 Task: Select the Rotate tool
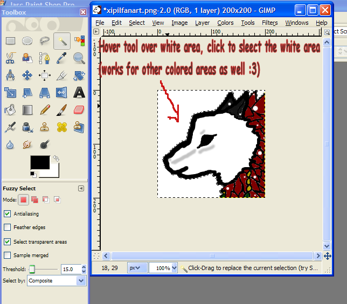click(79, 75)
